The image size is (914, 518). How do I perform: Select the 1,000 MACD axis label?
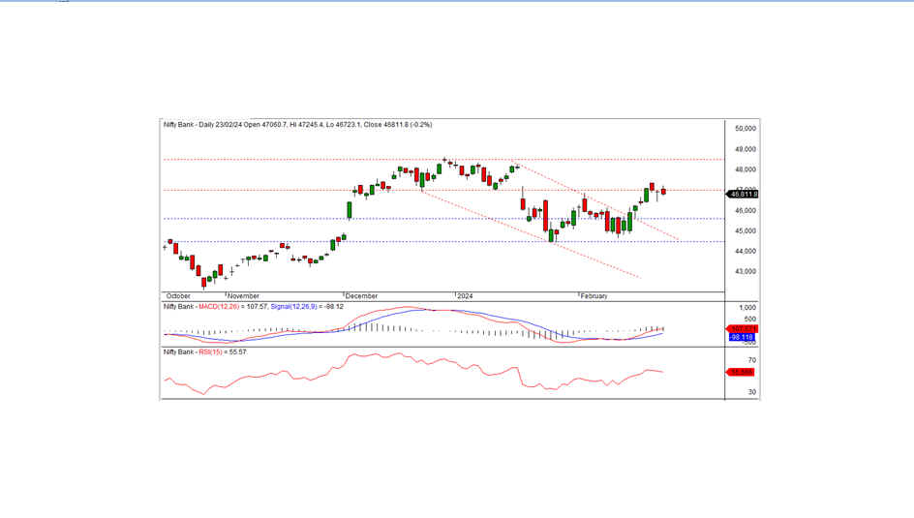[747, 308]
